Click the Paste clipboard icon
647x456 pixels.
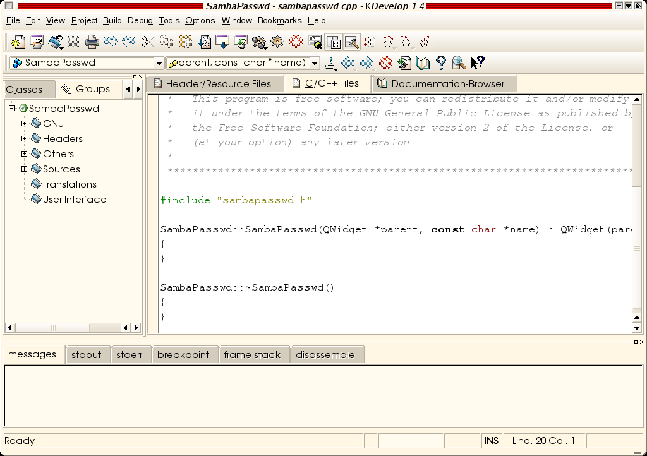186,42
